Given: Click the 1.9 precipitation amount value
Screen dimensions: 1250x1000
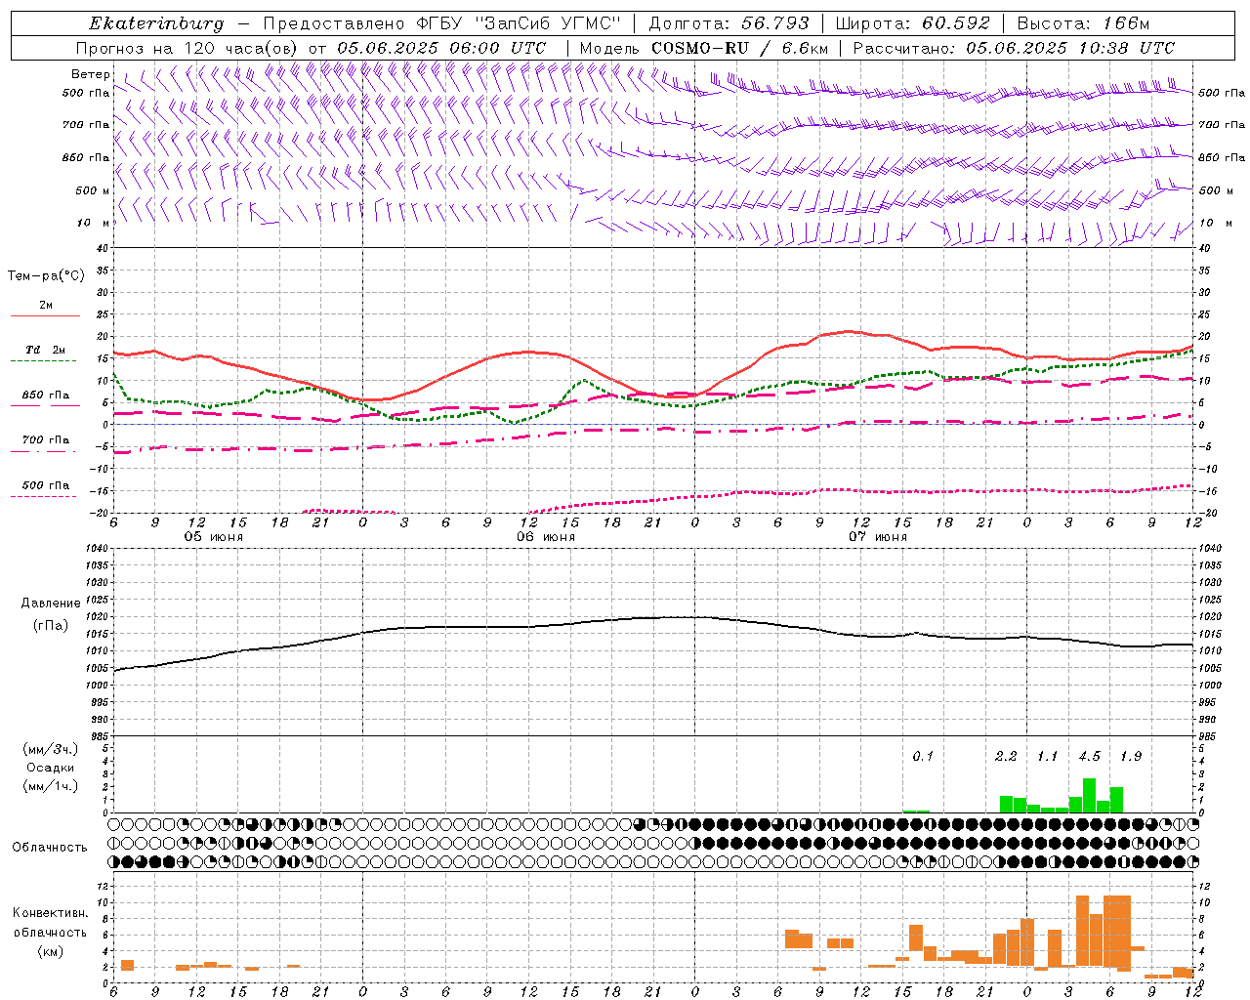Looking at the screenshot, I should (x=1131, y=757).
